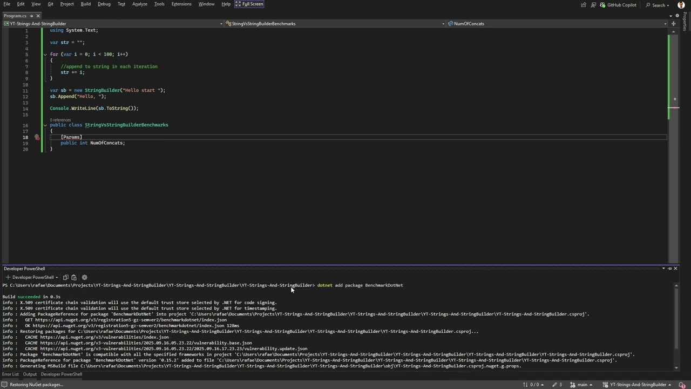Screen dimensions: 691x389
Task: Click the terminal paste icon
Action: 74,278
